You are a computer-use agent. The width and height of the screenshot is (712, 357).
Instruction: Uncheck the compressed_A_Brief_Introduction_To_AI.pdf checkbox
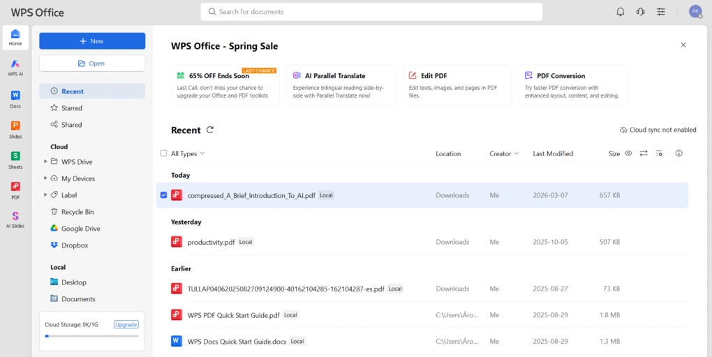(x=163, y=195)
